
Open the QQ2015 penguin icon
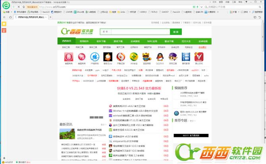point(160,57)
